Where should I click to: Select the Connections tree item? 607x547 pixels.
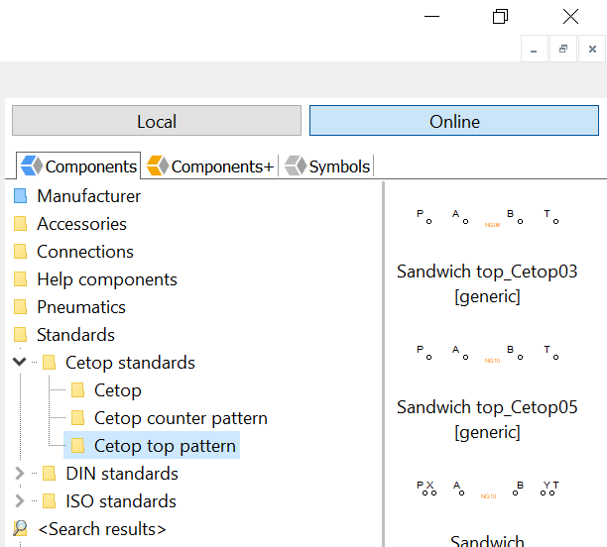click(85, 252)
